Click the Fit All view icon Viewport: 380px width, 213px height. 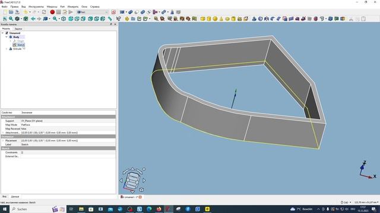click(5, 18)
